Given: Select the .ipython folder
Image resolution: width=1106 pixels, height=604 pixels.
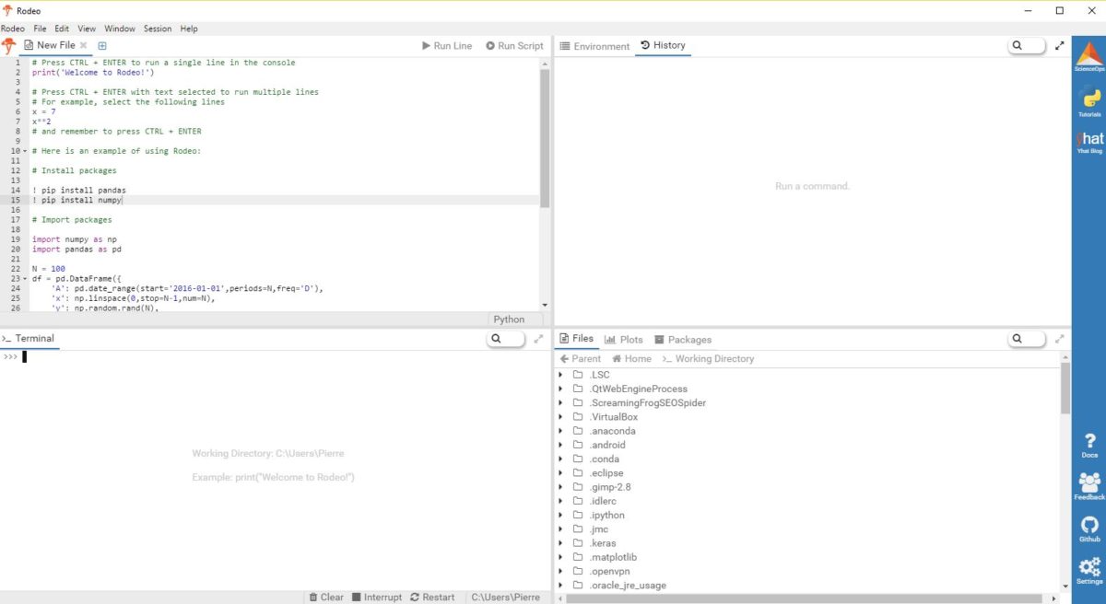Looking at the screenshot, I should pyautogui.click(x=606, y=516).
